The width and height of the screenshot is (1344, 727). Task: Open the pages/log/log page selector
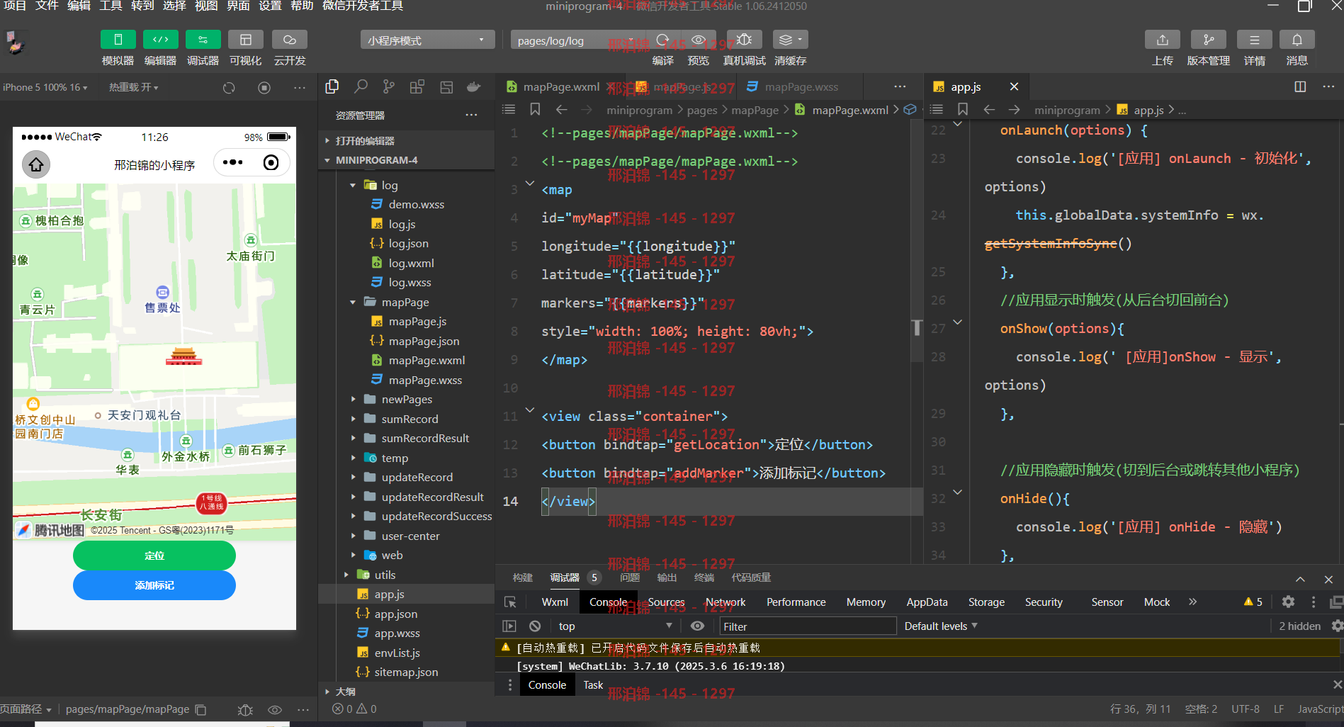click(577, 40)
